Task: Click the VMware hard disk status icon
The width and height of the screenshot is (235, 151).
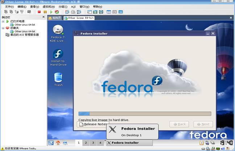Action: click(203, 149)
